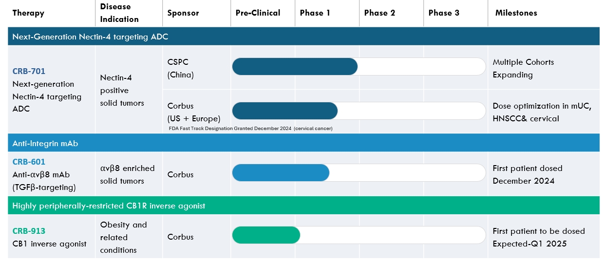Click the Multiple Cohorts Expanding milestone text
Image resolution: width=604 pixels, height=264 pixels.
pyautogui.click(x=523, y=68)
